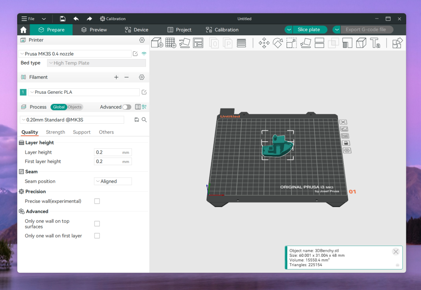Open the Seam position Aligned dropdown
The width and height of the screenshot is (421, 290).
[113, 181]
